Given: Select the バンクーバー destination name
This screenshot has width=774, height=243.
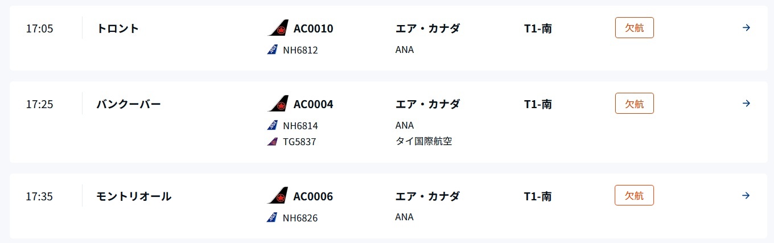Looking at the screenshot, I should [129, 104].
